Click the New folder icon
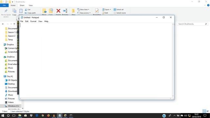 click(73, 11)
